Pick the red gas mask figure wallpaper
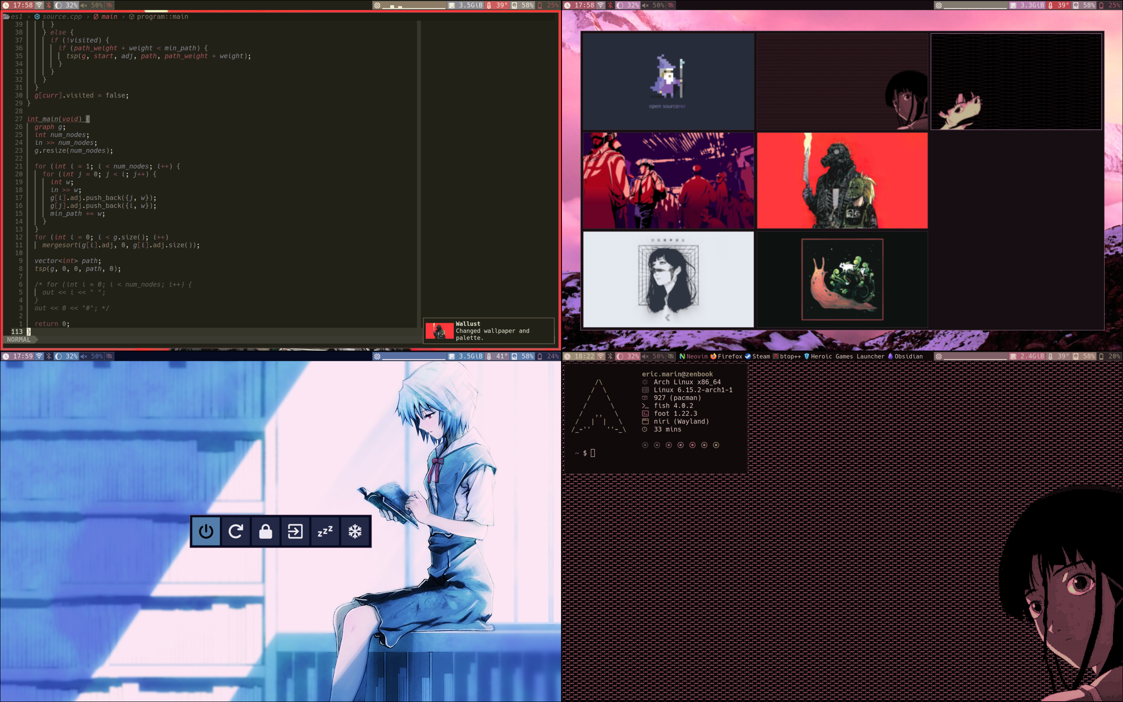1123x702 pixels. tap(842, 181)
